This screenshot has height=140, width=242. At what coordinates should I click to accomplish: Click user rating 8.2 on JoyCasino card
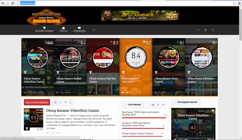point(147,42)
